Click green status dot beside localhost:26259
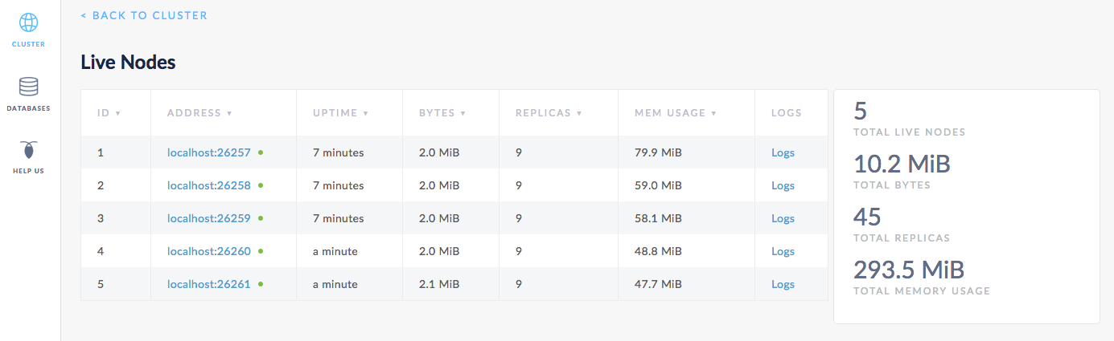Image resolution: width=1114 pixels, height=341 pixels. [261, 217]
